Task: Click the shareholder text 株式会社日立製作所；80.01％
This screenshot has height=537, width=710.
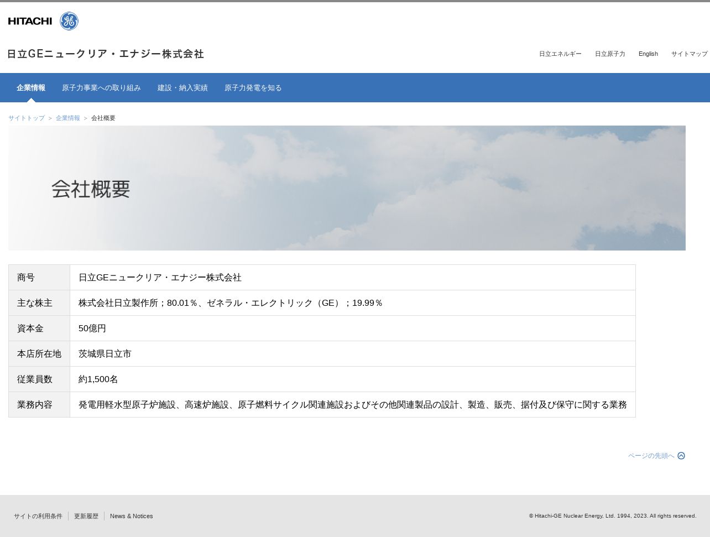Action: point(138,303)
